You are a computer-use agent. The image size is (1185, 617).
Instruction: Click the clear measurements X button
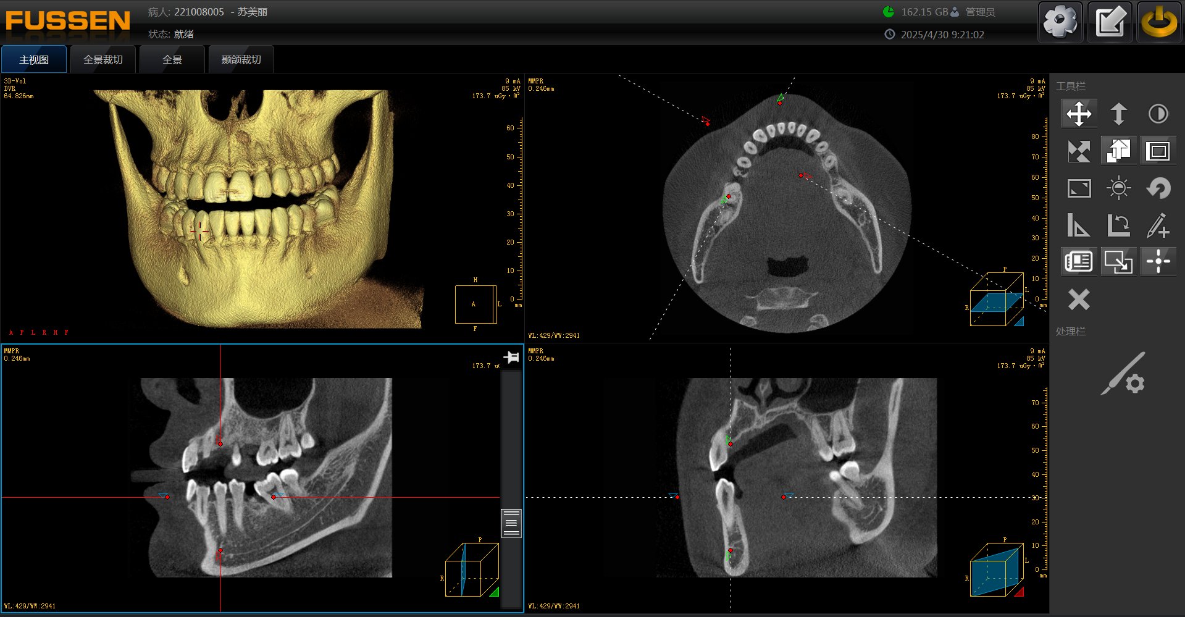pyautogui.click(x=1079, y=300)
